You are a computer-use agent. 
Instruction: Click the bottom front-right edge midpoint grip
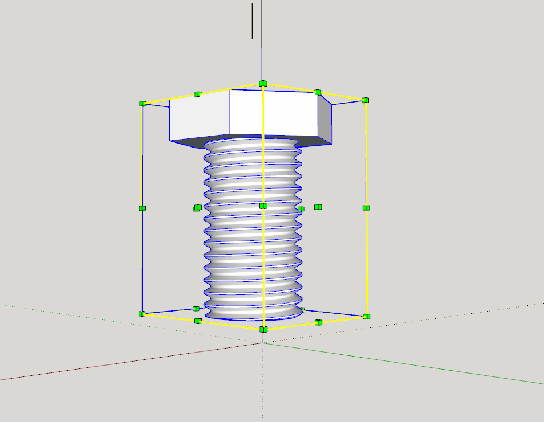point(319,322)
